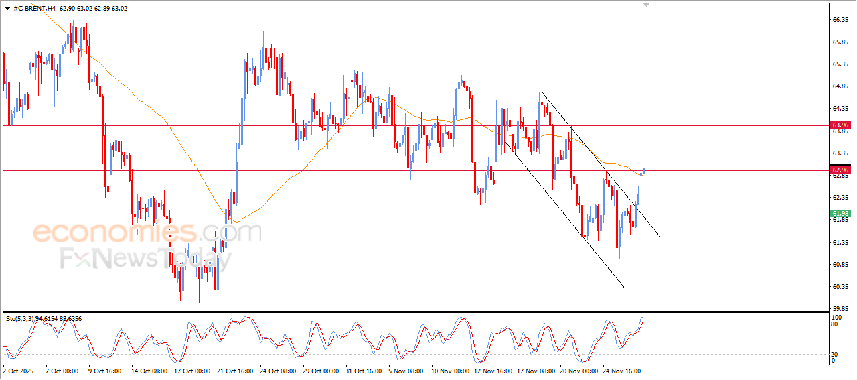Click the 64.85 price axis value

point(840,86)
